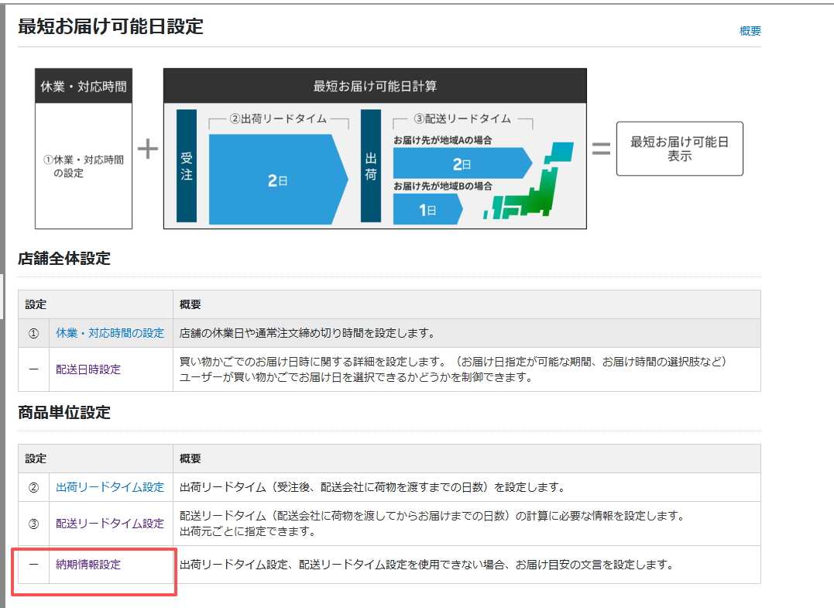Click the ② number cell in 商品単位設定 table

coord(33,487)
